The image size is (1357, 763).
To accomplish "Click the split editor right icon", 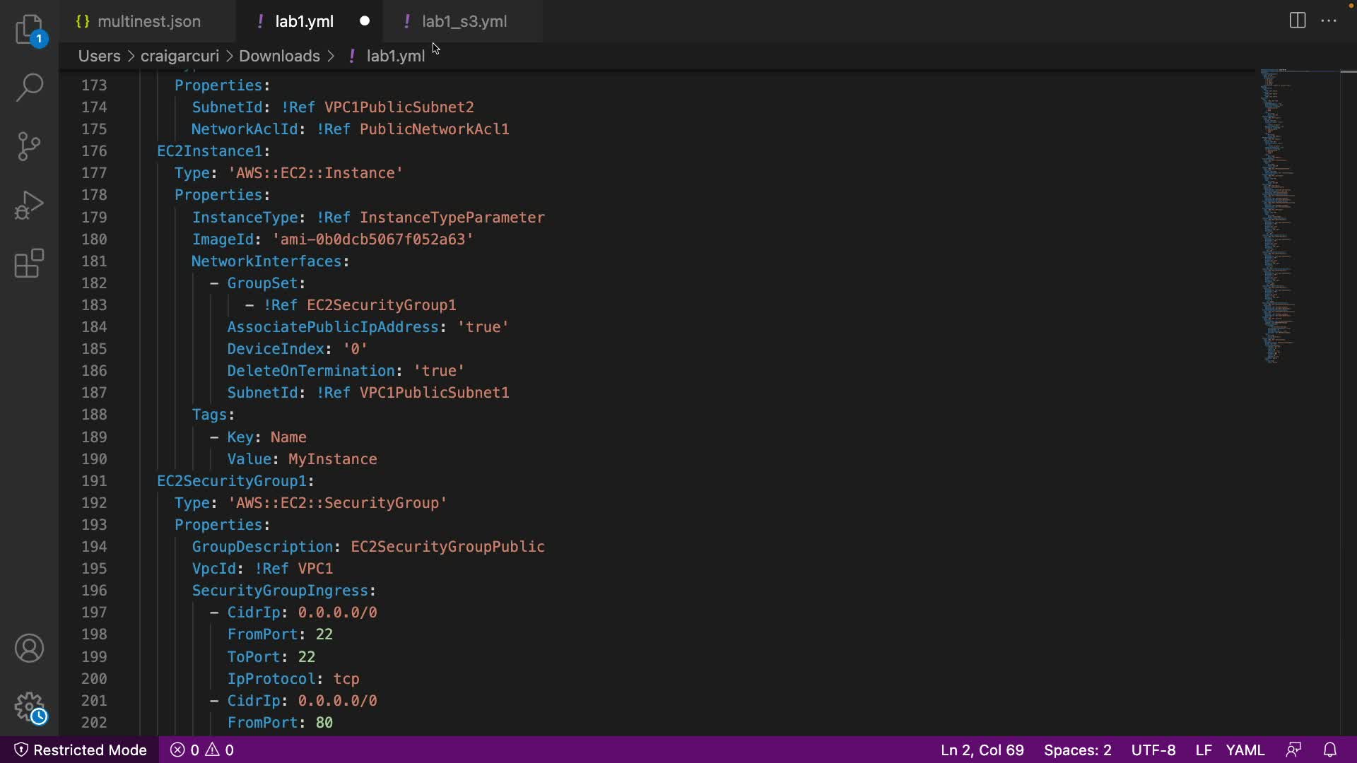I will click(1297, 20).
